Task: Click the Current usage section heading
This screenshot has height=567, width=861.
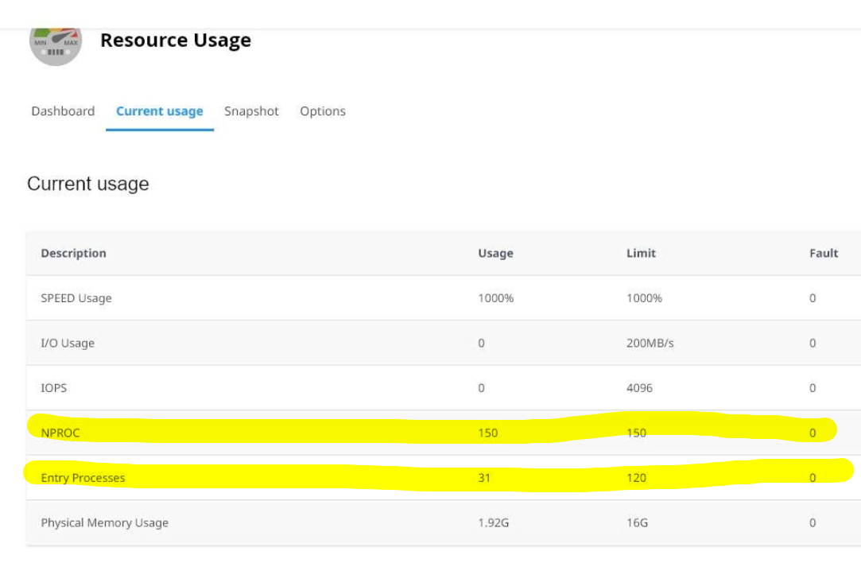Action: (x=88, y=184)
